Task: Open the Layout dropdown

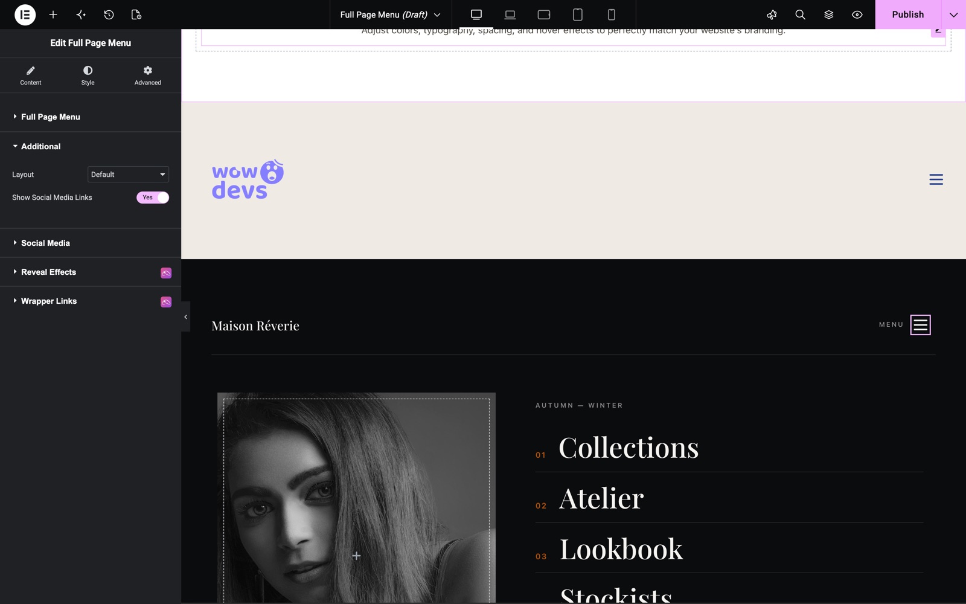Action: (x=128, y=175)
